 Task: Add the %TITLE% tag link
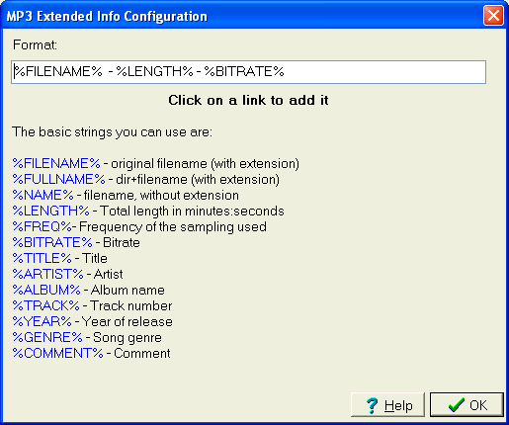pyautogui.click(x=42, y=258)
